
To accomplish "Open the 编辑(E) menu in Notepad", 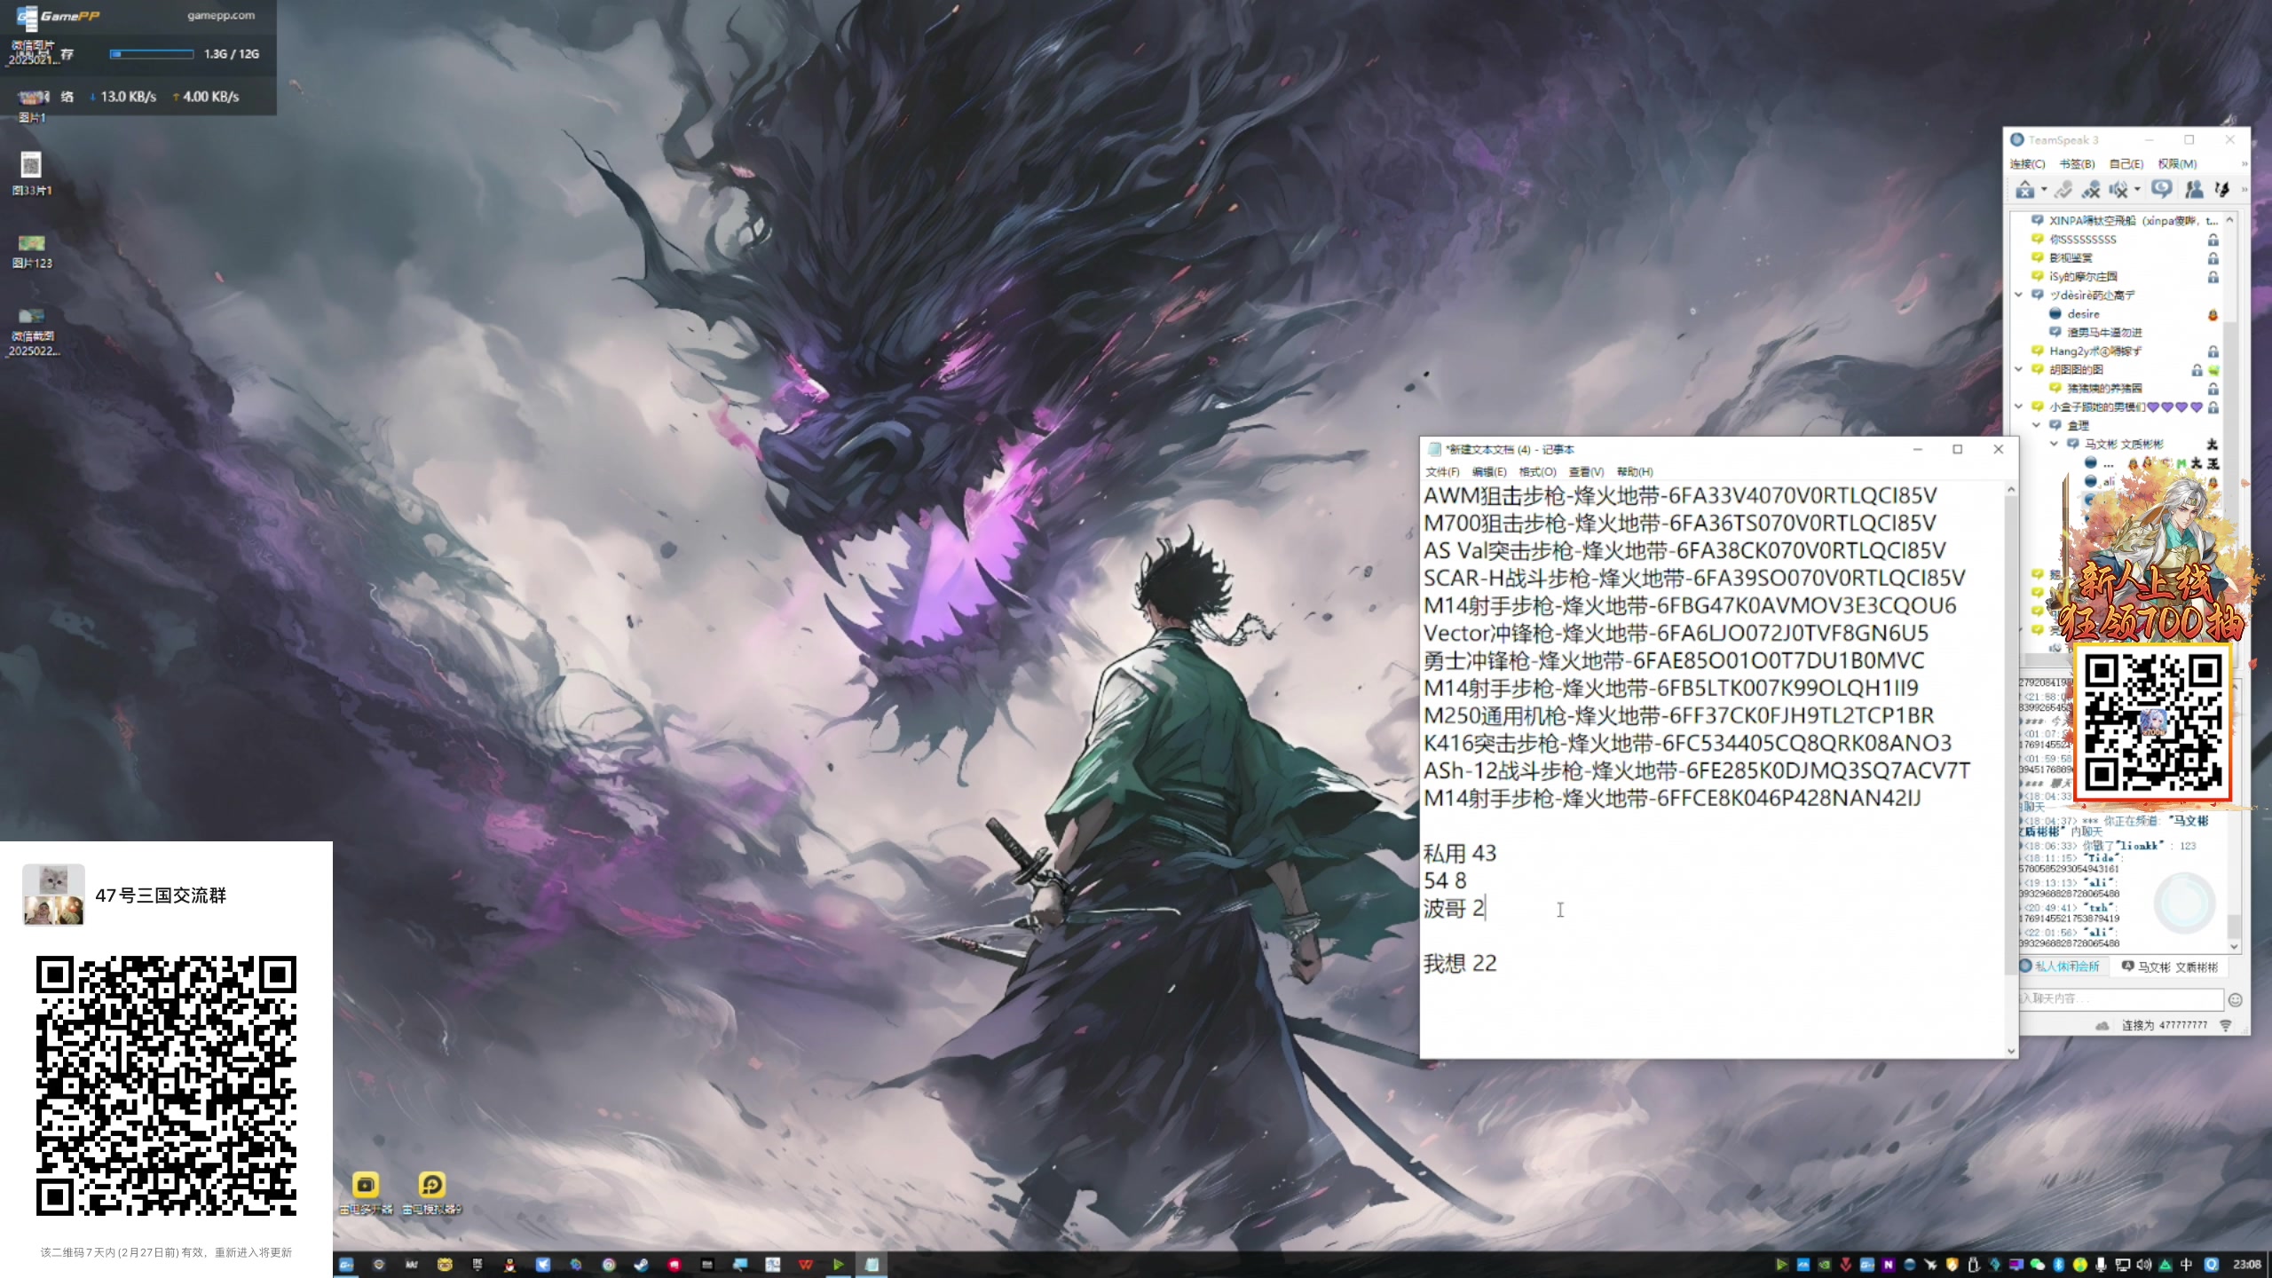I will [x=1489, y=471].
